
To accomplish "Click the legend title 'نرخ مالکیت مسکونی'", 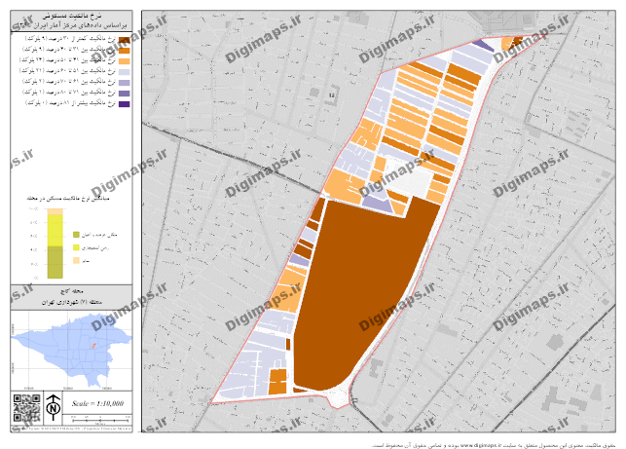I will tap(72, 17).
